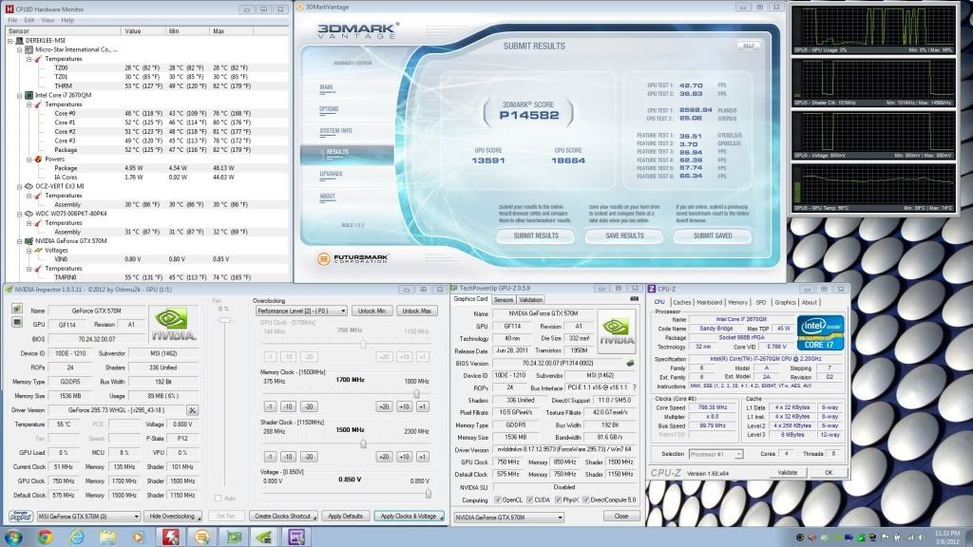This screenshot has height=547, width=973.
Task: Collapse the Micro-Star International node
Action: click(x=20, y=49)
